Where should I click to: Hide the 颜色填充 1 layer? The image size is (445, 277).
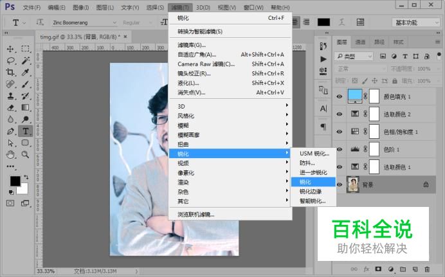tap(339, 96)
